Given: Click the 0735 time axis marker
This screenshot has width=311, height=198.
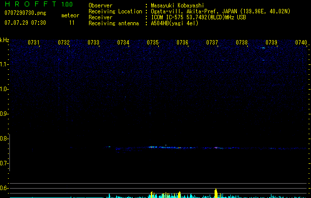Looking at the screenshot, I should coord(153,43).
